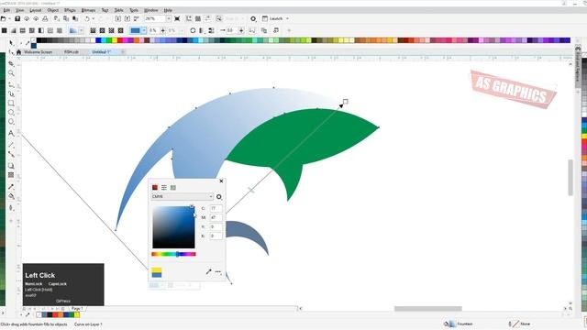Add new document tab plus button
This screenshot has height=330, width=587.
click(123, 52)
